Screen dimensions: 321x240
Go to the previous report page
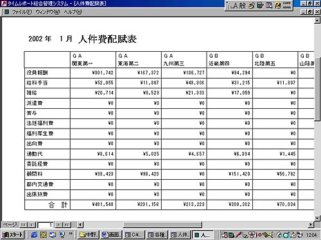point(31,225)
